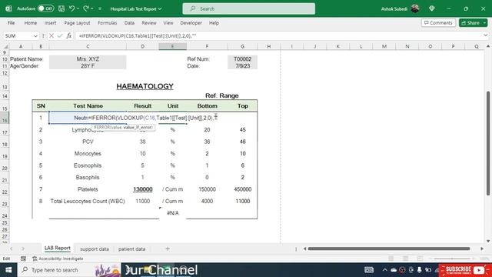
Task: Expand the formula bar with the chevron
Action: click(x=486, y=35)
